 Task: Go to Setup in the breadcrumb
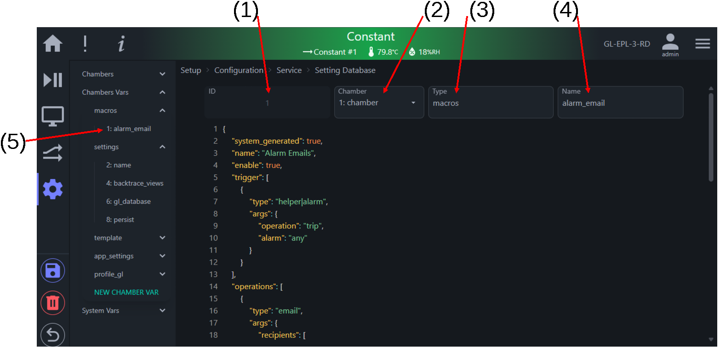191,70
